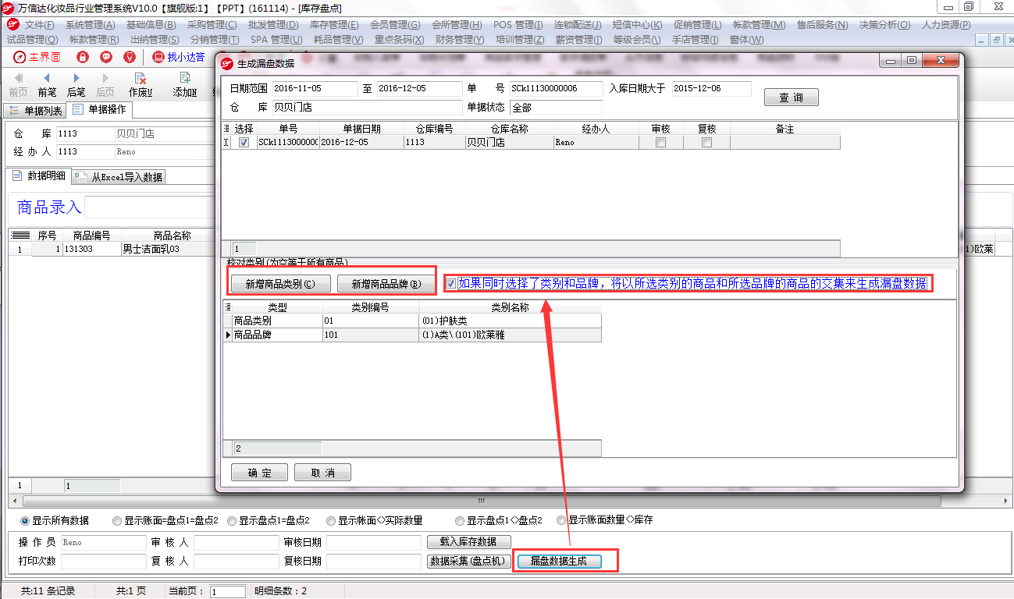
Task: Open the 系统管理 menu
Action: tap(91, 25)
